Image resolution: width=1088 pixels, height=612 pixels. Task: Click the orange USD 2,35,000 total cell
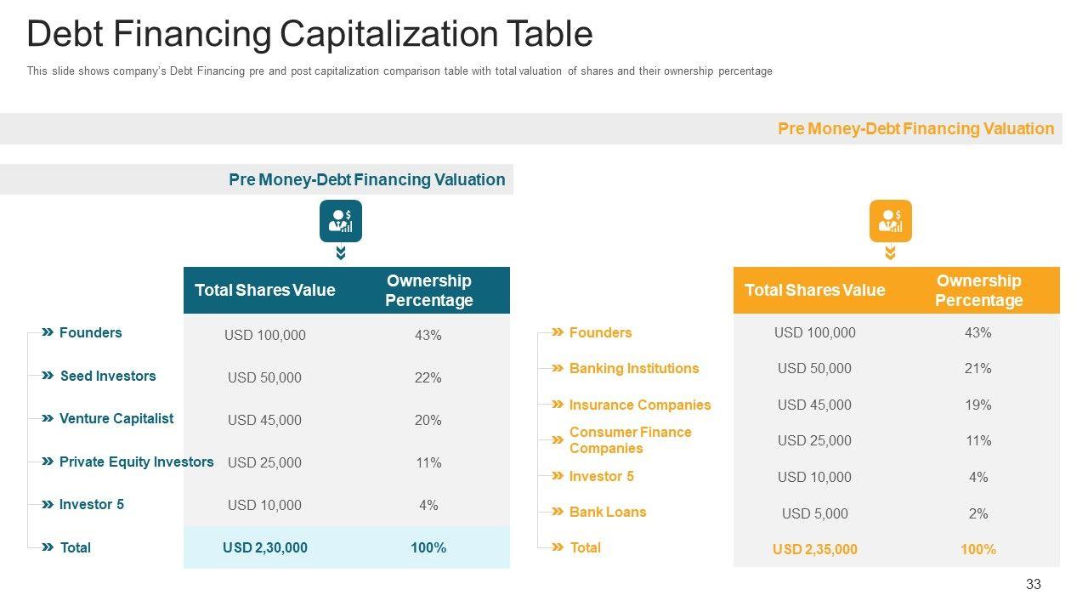click(x=814, y=549)
